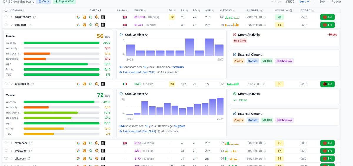Click archive library icon for tgvercelli.it
The height and width of the screenshot is (166, 353).
point(103,84)
